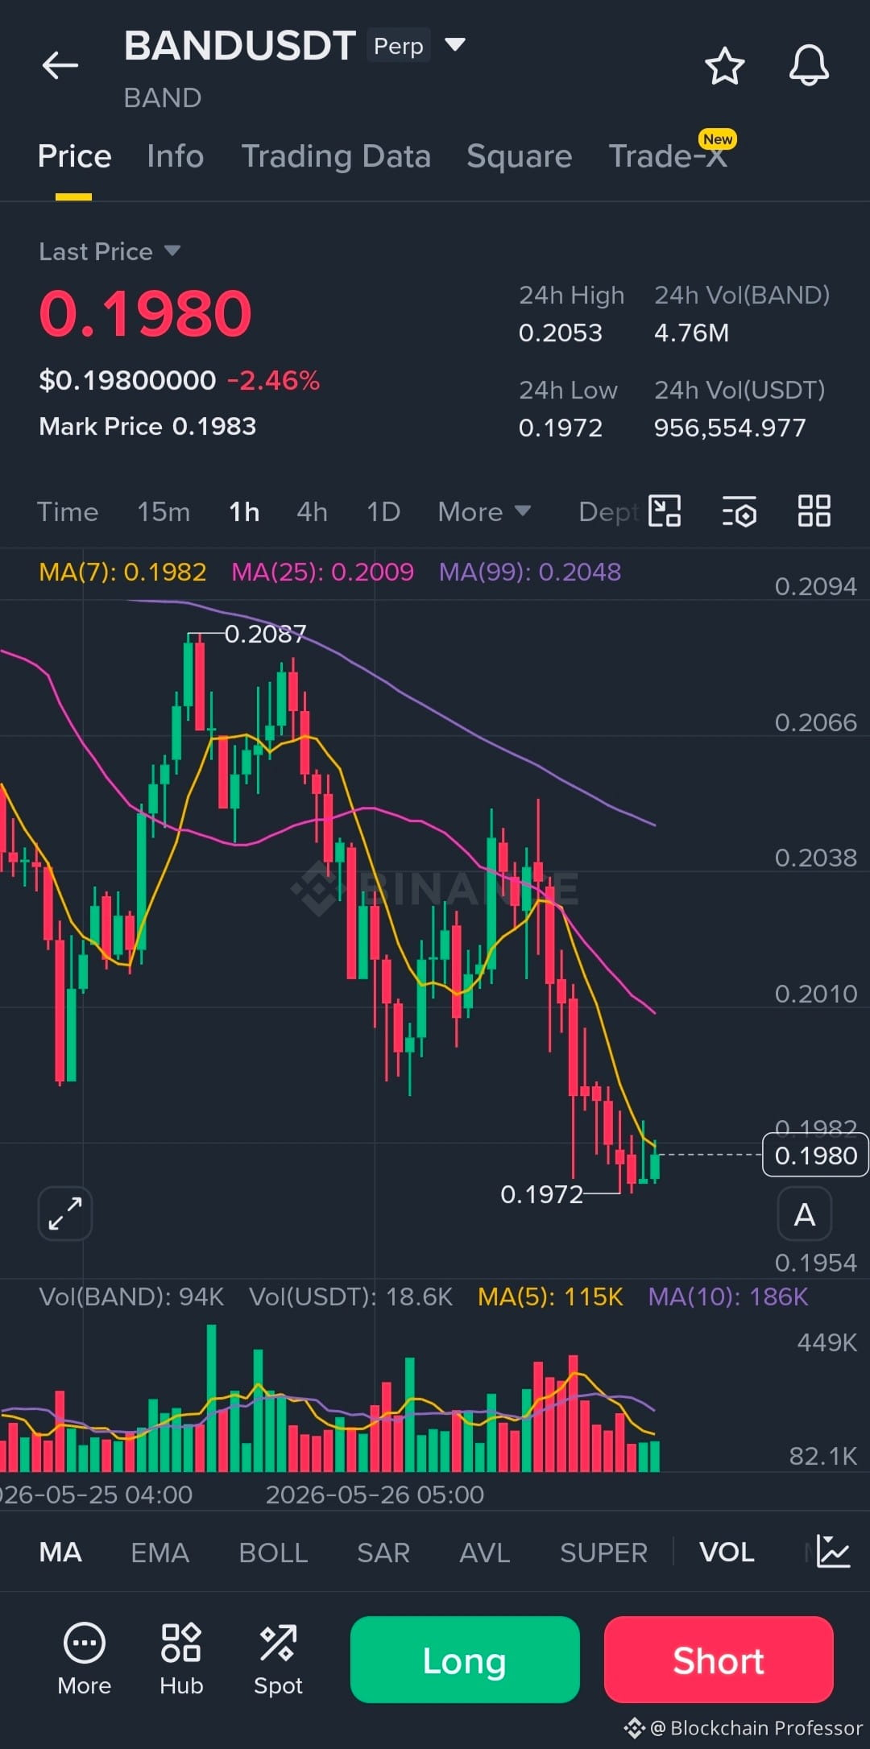This screenshot has width=870, height=1749.
Task: Tap the green Long button
Action: click(x=465, y=1660)
